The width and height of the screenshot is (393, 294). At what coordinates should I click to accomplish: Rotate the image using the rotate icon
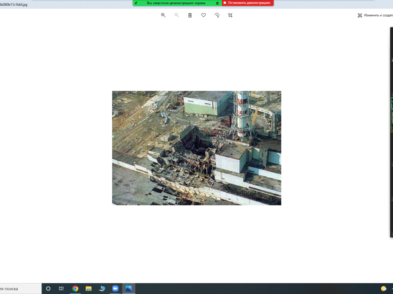click(x=217, y=15)
